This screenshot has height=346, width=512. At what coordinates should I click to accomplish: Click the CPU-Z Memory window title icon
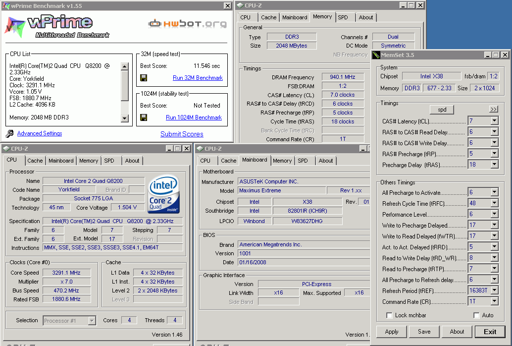coord(240,5)
